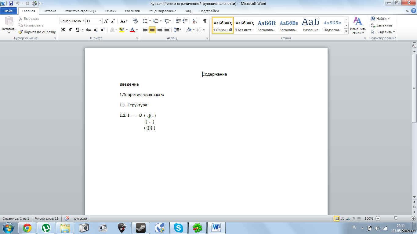Click the show paragraph marks icon

(x=205, y=21)
